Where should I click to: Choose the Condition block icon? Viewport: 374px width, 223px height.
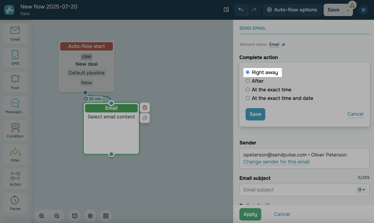pos(15,130)
